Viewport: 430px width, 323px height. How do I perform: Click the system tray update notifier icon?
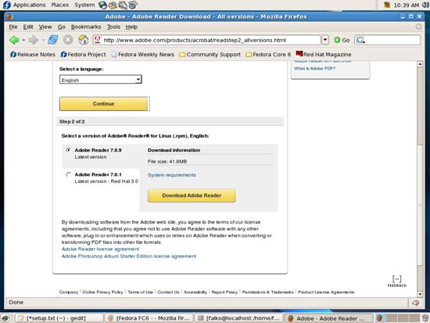pyautogui.click(x=387, y=5)
